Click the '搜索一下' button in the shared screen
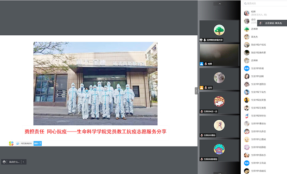 37,143
